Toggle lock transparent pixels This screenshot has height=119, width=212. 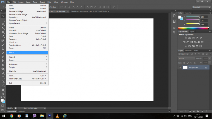[x=184, y=63]
